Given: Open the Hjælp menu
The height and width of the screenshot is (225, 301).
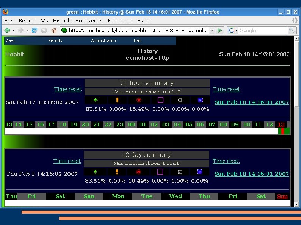Looking at the screenshot, I should click(x=144, y=20).
